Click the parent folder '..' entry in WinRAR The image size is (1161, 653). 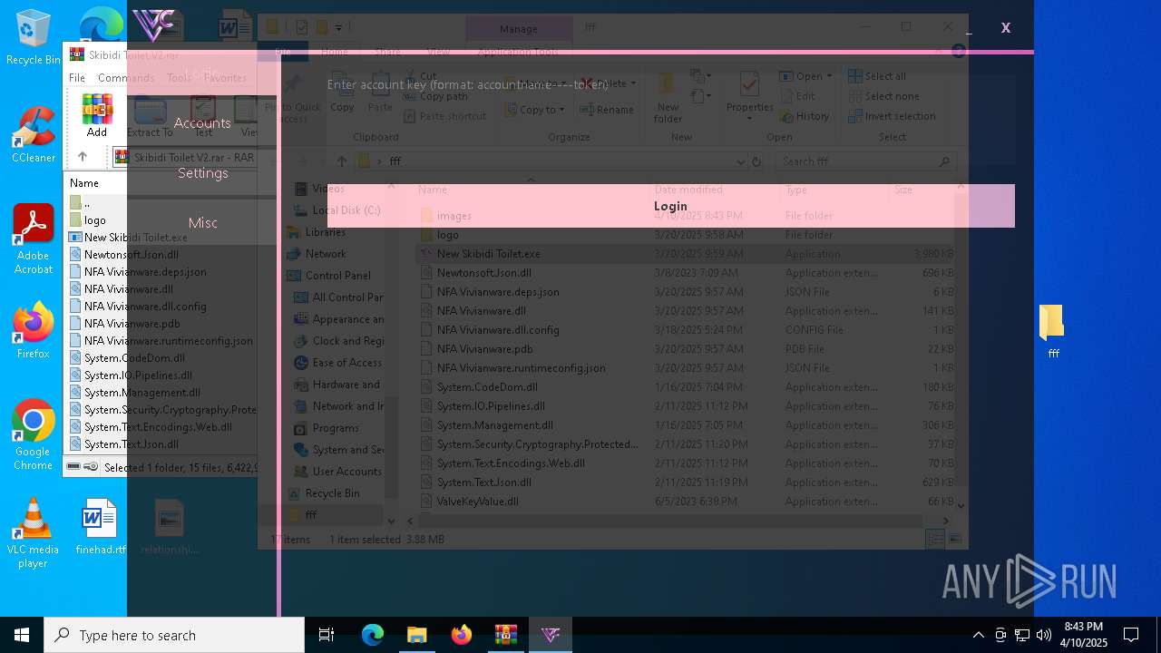pyautogui.click(x=81, y=202)
